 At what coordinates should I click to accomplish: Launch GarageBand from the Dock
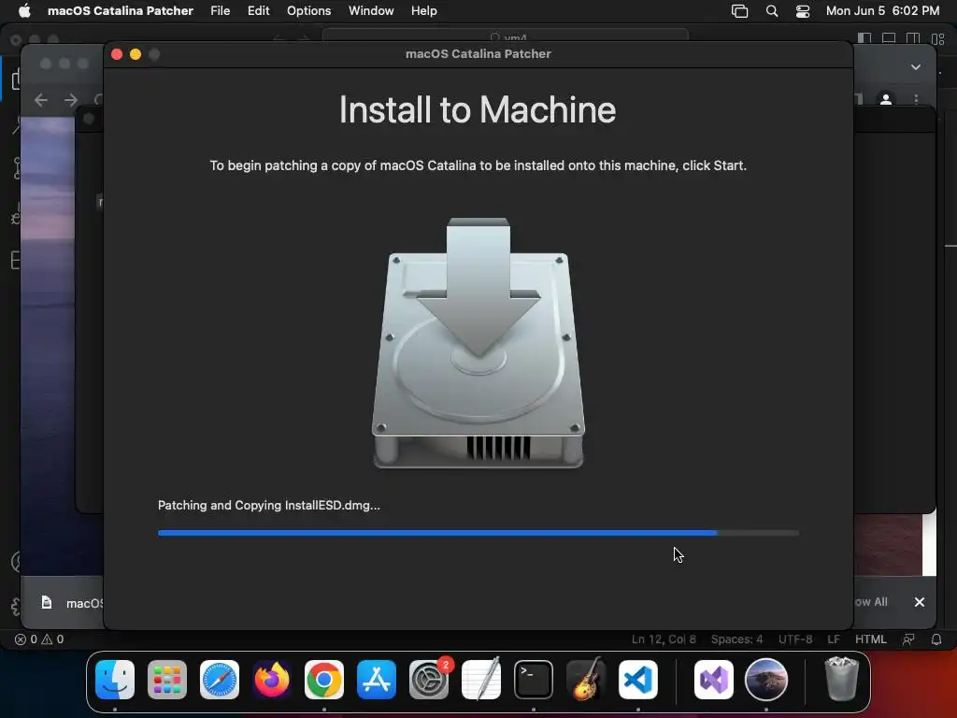586,680
